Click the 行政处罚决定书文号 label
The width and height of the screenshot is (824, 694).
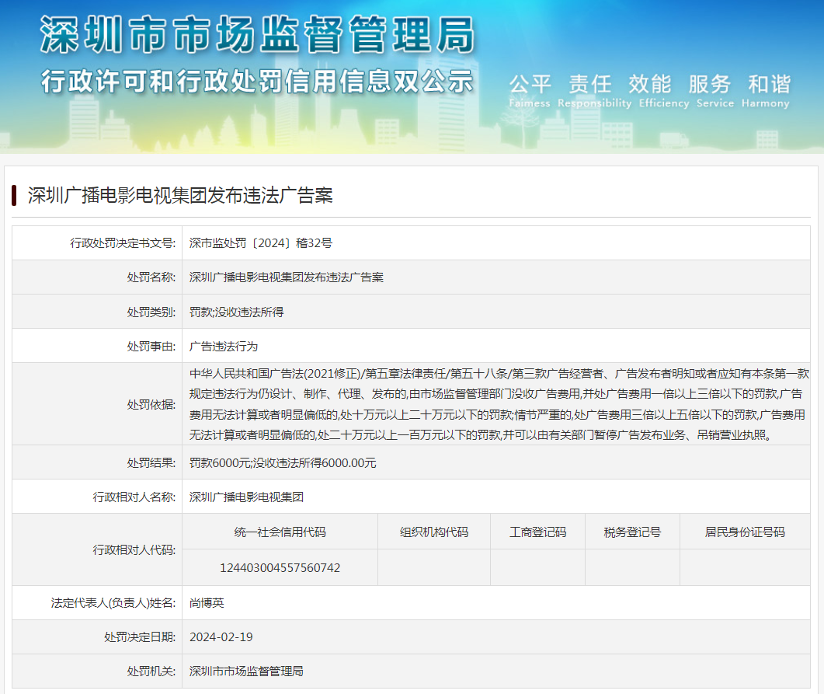(x=123, y=243)
